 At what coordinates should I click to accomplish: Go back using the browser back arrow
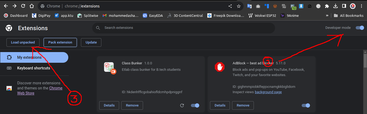(6, 6)
